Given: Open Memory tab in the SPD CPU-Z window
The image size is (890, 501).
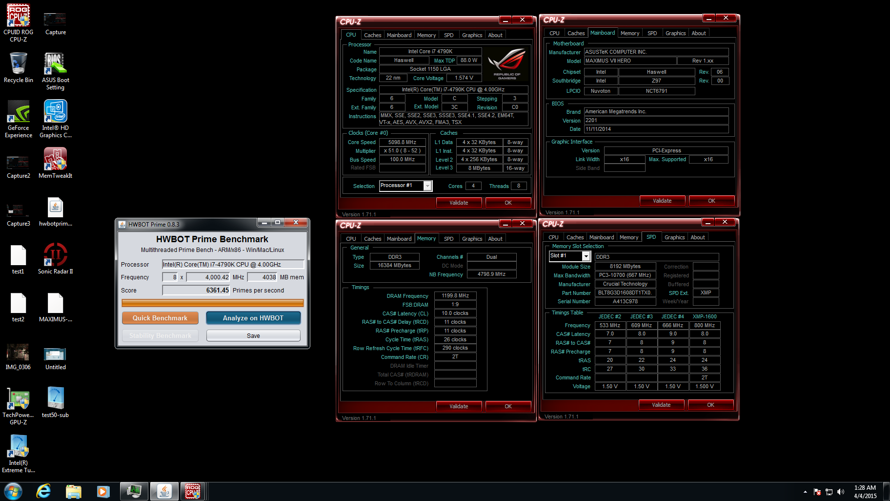Looking at the screenshot, I should click(x=629, y=237).
